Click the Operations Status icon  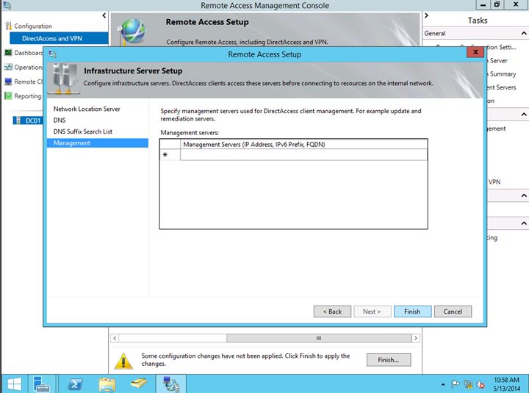tap(8, 67)
